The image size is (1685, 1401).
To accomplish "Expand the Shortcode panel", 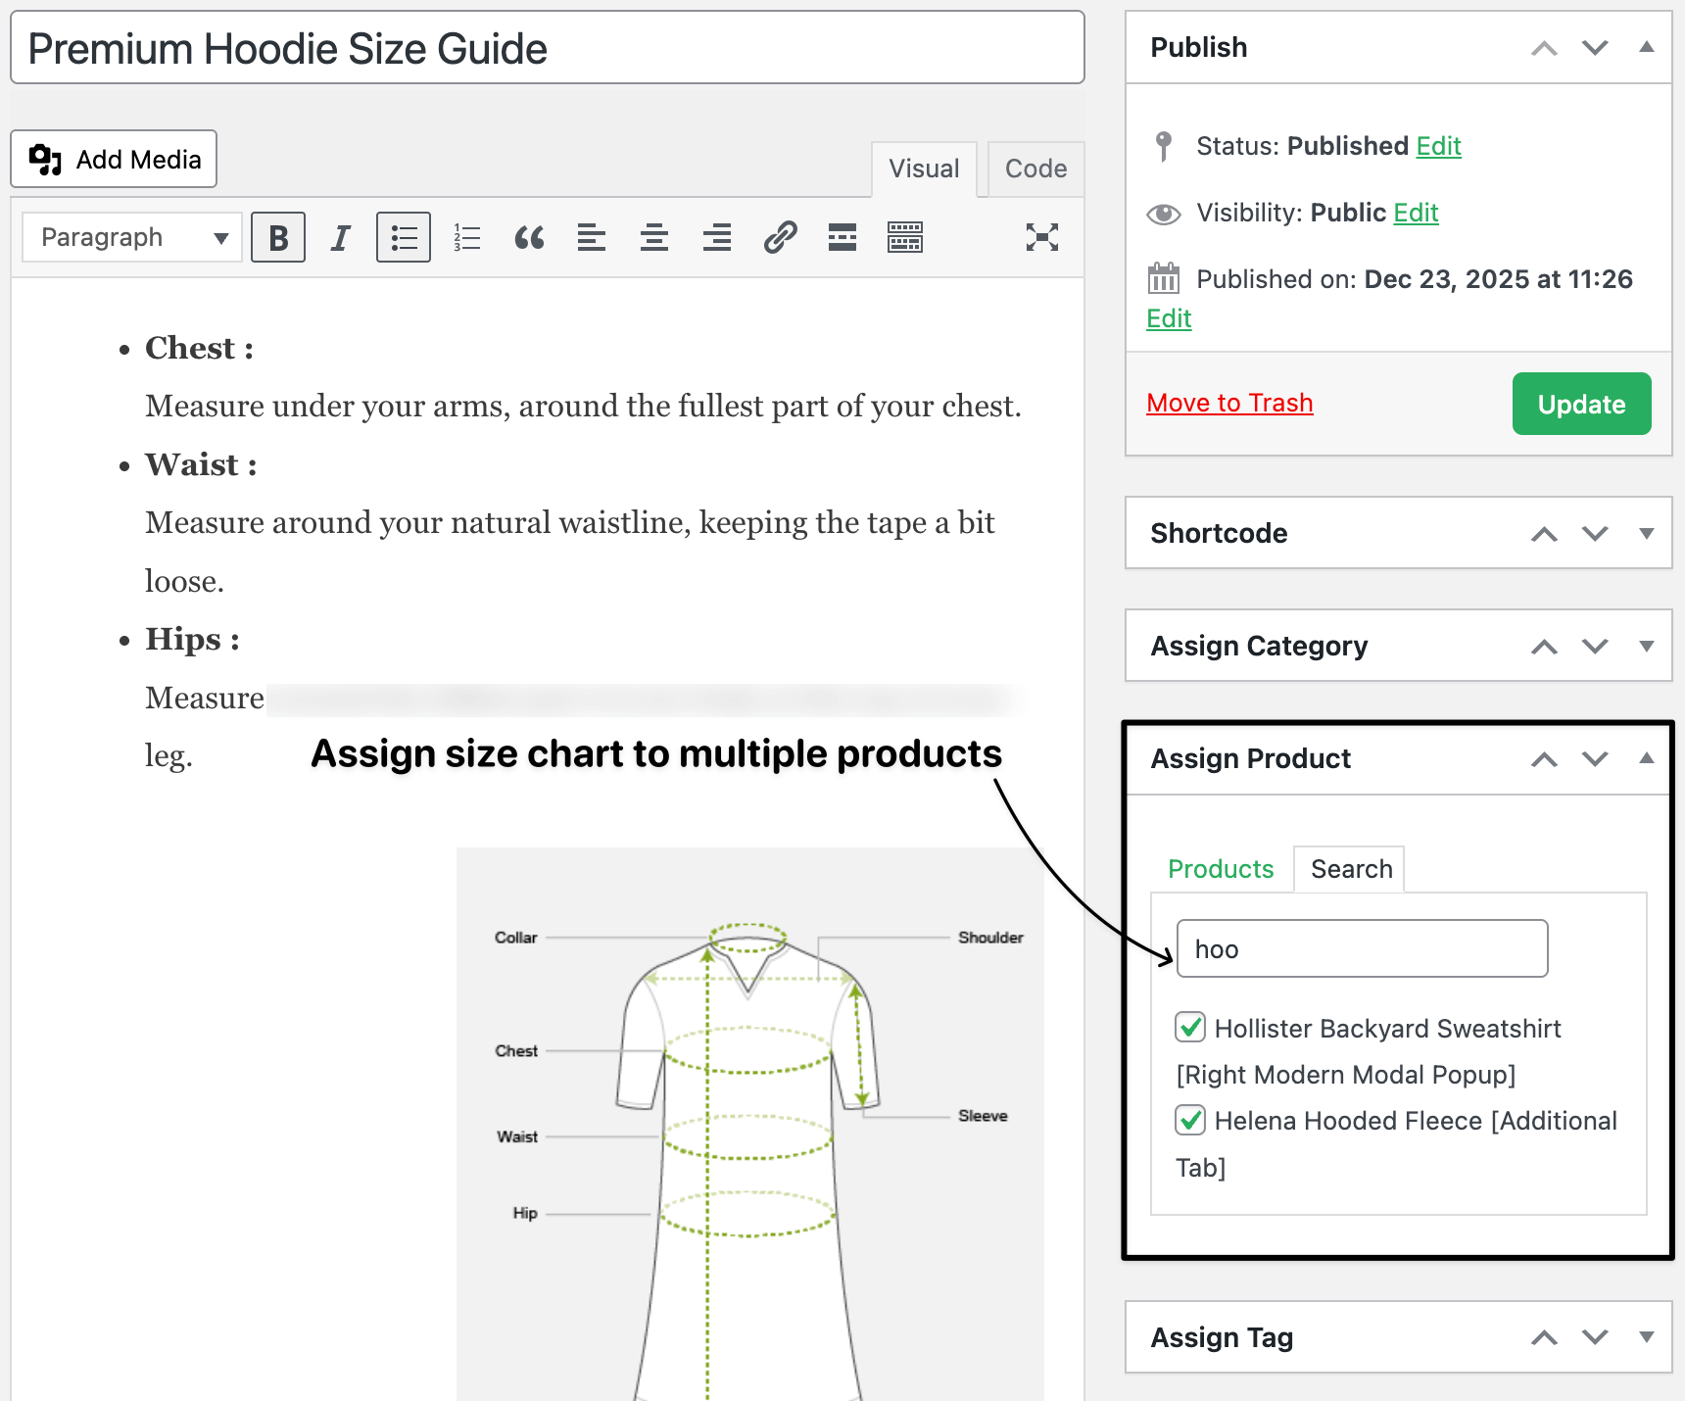I will [1645, 534].
